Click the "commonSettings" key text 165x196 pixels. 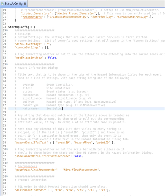(27, 48)
